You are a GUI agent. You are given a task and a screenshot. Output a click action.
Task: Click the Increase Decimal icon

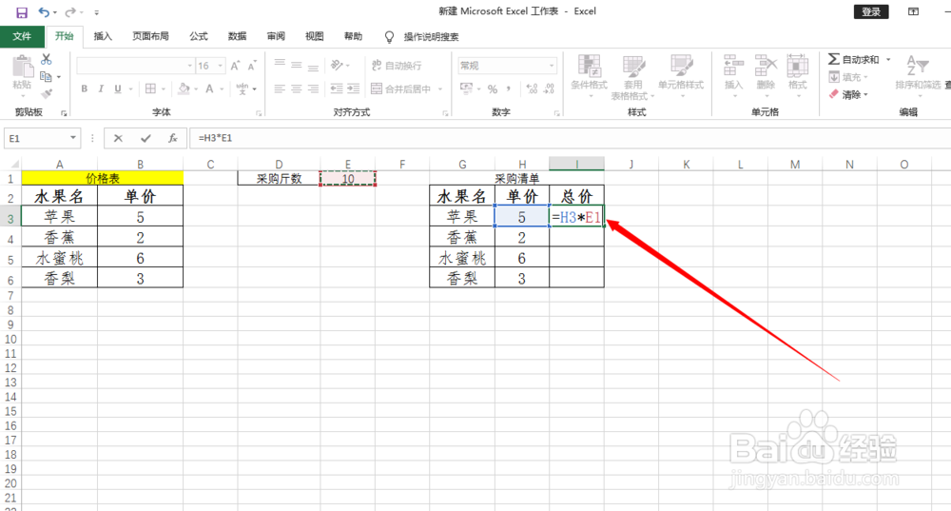tap(532, 89)
